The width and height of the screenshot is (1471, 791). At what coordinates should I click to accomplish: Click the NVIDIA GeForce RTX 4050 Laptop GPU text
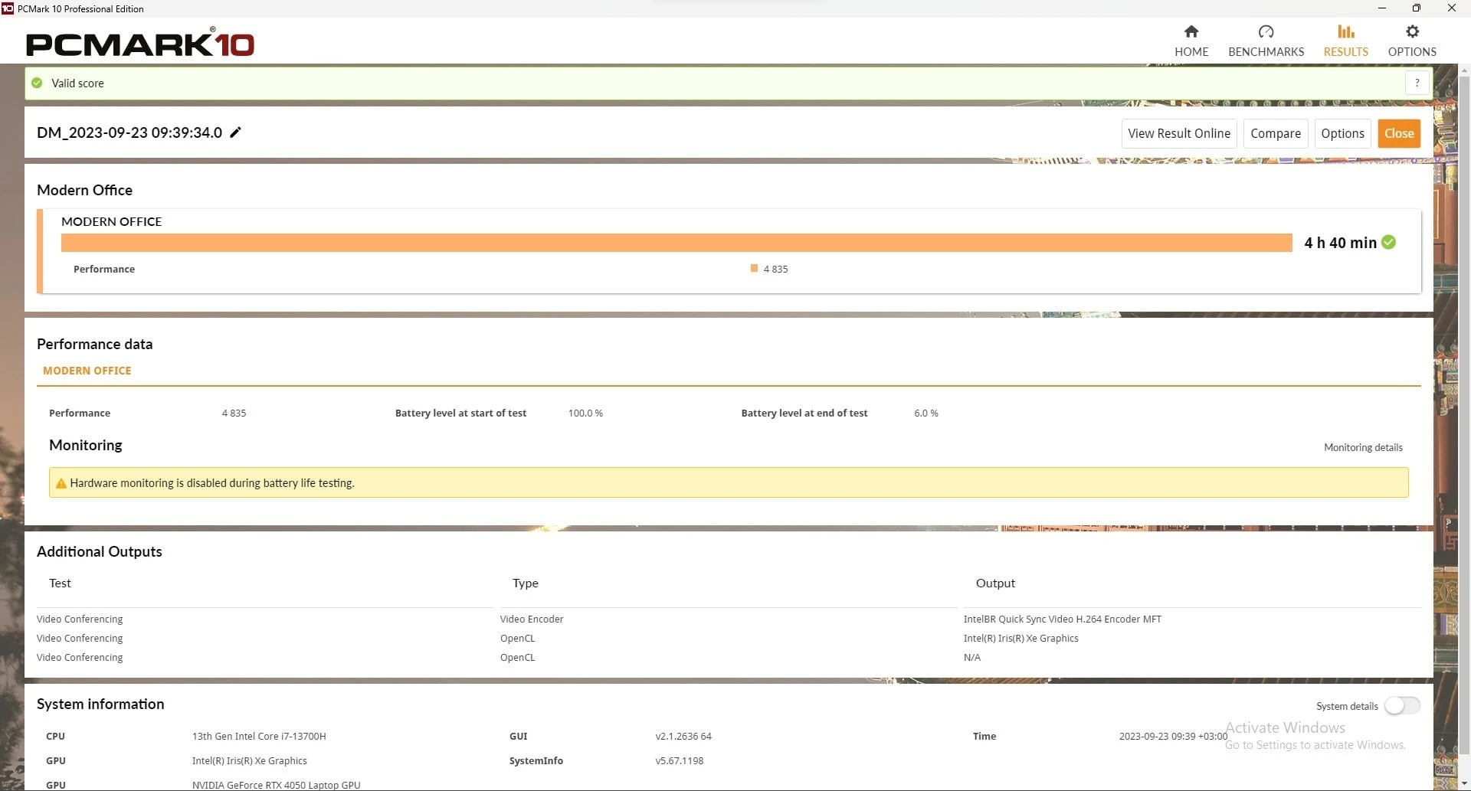276,785
